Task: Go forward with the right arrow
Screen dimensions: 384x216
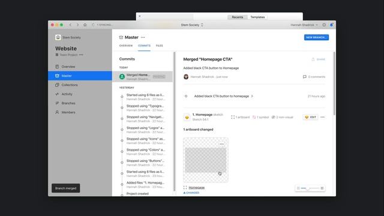Action: tap(77, 25)
